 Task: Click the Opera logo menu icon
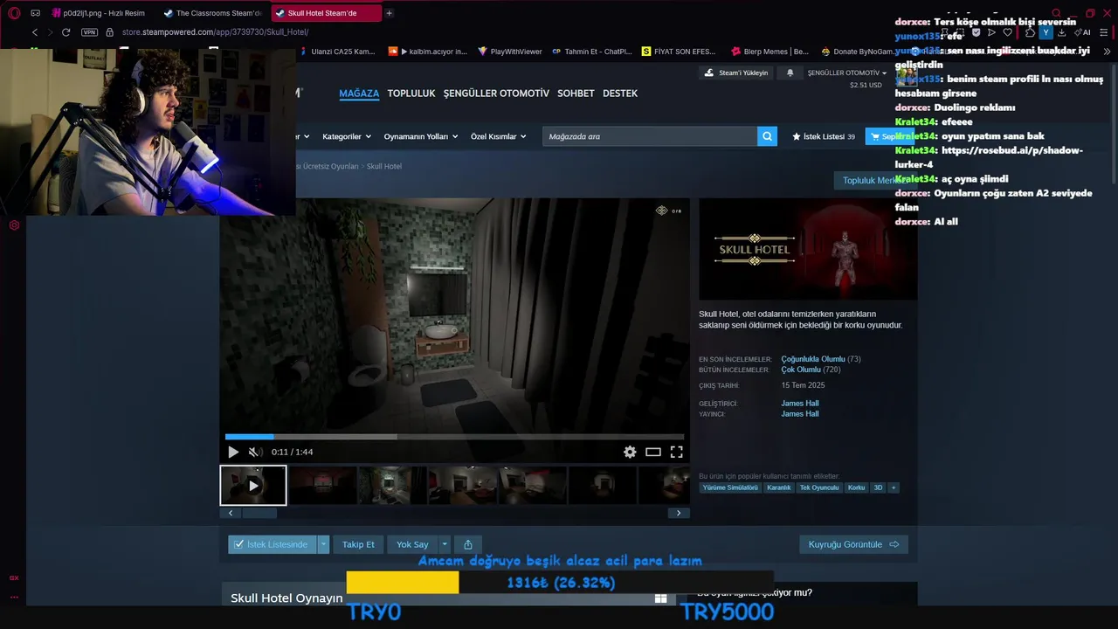[14, 13]
